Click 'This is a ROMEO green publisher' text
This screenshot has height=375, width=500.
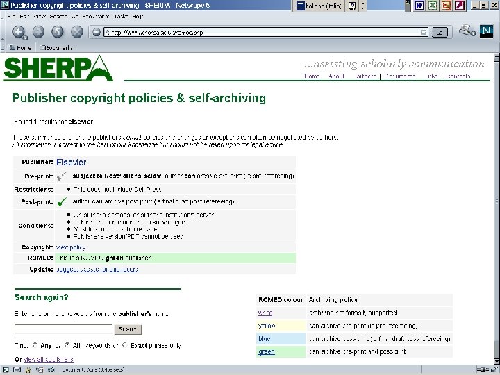[103, 258]
